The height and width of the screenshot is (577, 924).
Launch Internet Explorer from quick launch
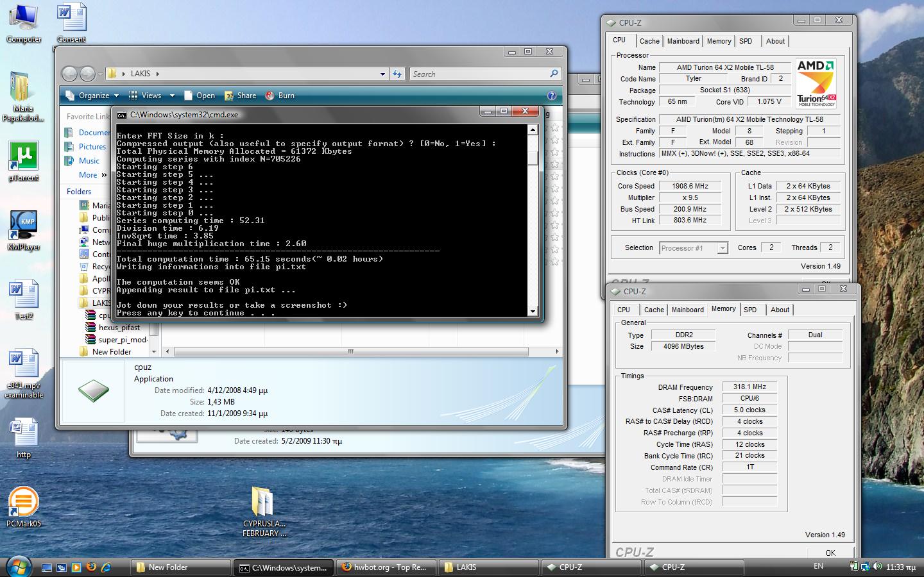click(x=106, y=567)
